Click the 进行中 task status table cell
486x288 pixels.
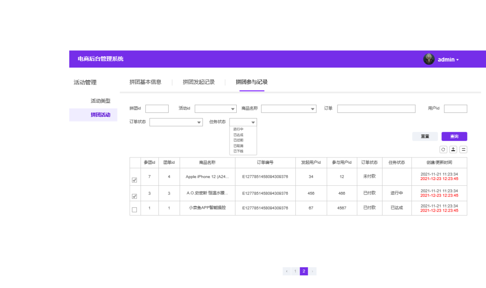[397, 193]
